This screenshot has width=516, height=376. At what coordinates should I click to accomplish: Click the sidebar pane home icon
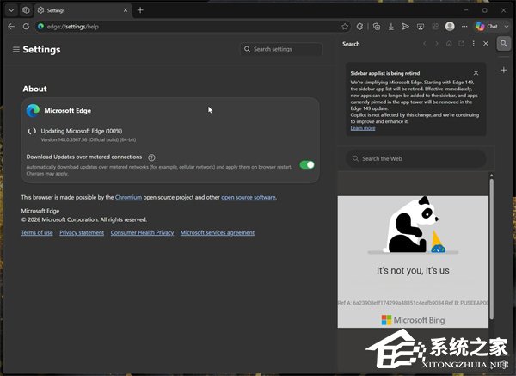(449, 44)
